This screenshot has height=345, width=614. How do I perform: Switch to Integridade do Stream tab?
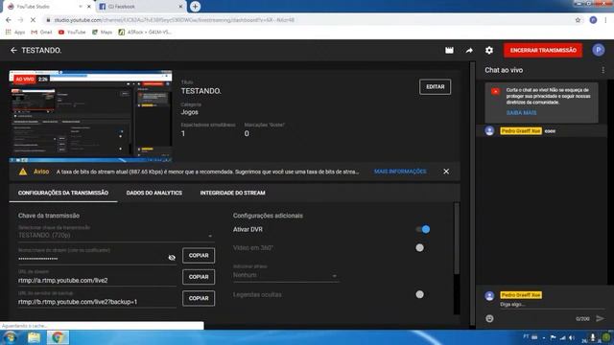click(x=232, y=193)
